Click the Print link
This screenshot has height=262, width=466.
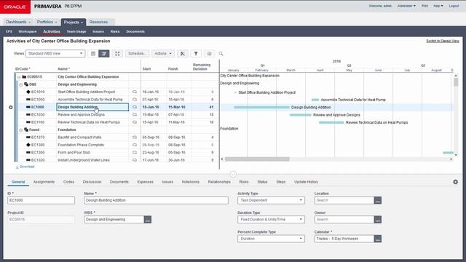tap(424, 6)
